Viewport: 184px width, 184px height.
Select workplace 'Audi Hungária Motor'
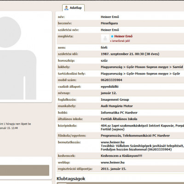117,106
